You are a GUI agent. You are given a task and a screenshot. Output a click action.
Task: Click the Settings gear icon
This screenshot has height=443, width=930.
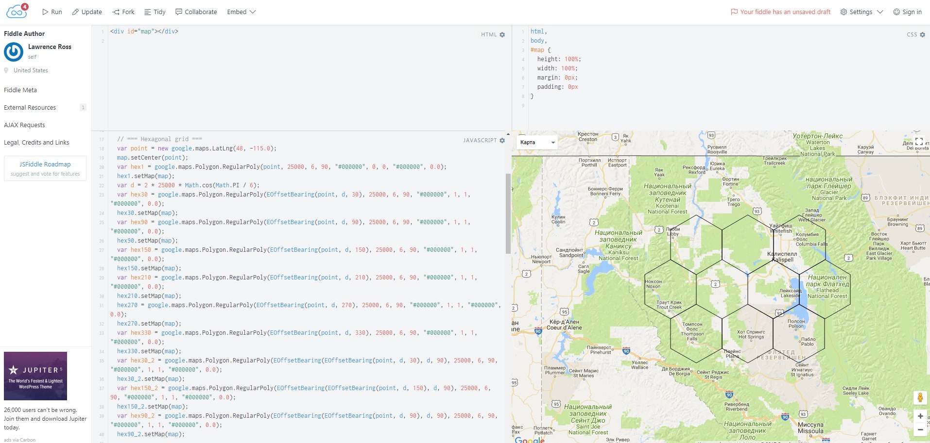(x=844, y=12)
